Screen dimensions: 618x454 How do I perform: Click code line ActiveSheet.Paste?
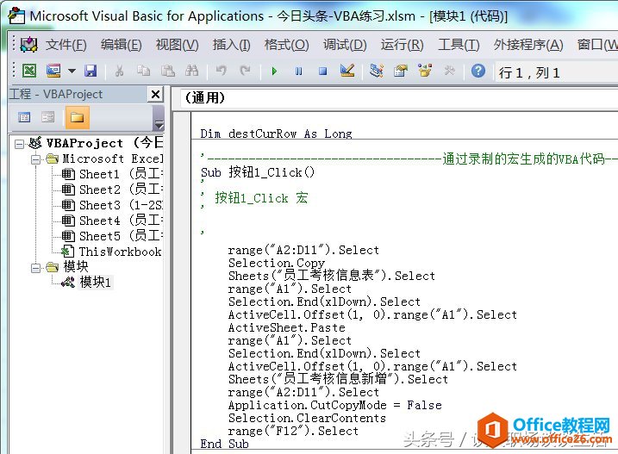(x=286, y=327)
